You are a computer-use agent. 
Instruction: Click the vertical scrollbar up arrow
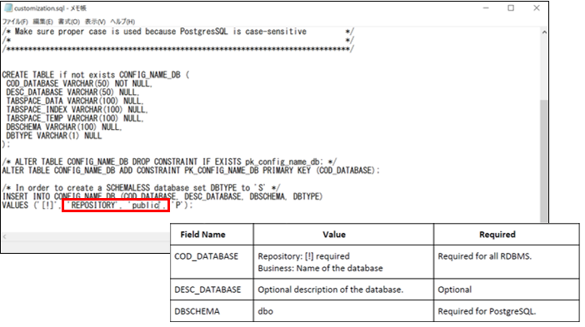544,32
